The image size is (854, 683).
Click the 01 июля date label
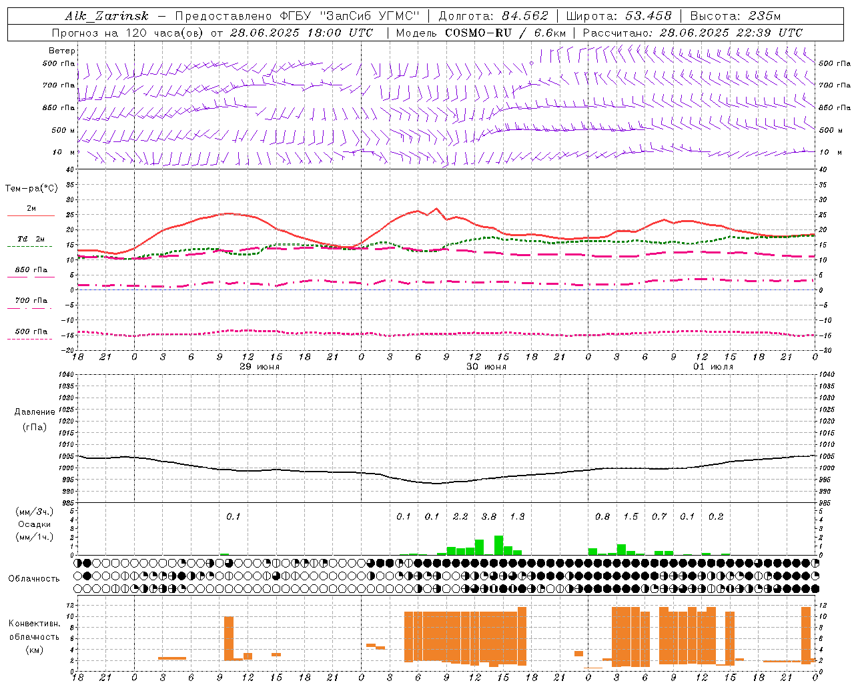(x=713, y=367)
